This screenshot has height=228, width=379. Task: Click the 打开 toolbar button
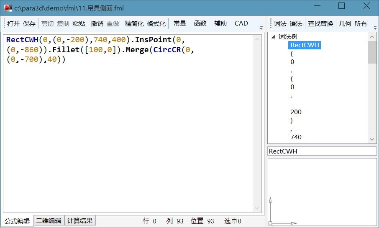13,23
